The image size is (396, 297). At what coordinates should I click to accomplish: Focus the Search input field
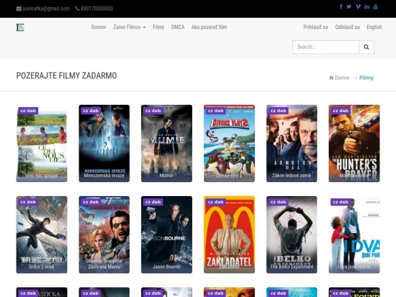click(326, 47)
